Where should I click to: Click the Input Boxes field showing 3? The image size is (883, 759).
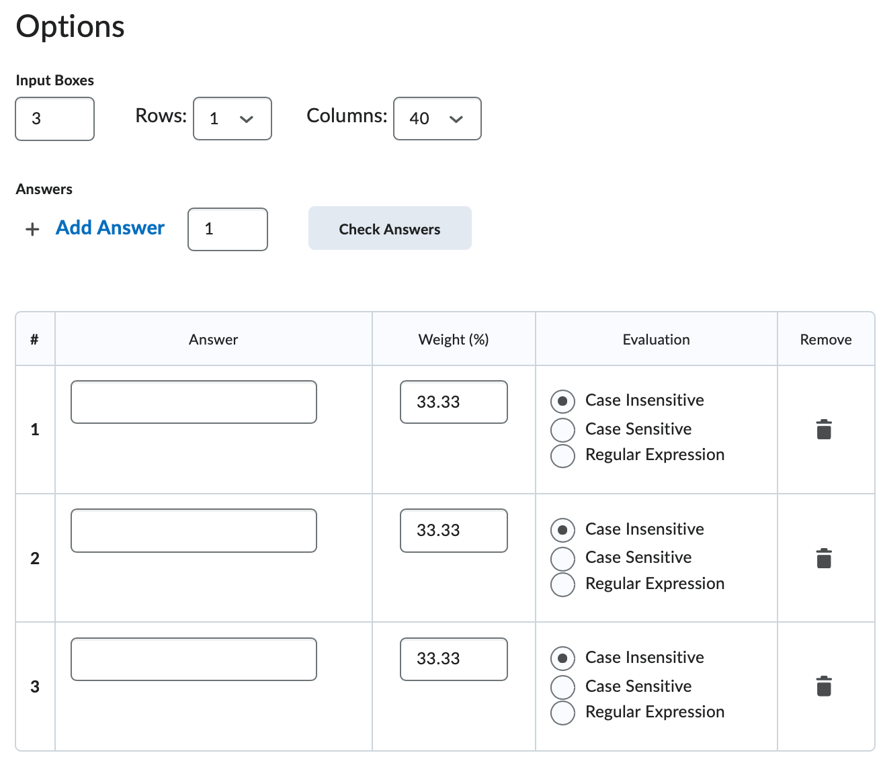click(x=54, y=119)
